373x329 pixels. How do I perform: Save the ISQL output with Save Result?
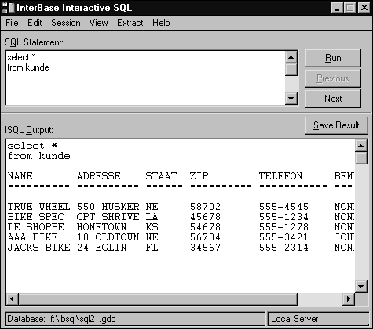pos(336,125)
